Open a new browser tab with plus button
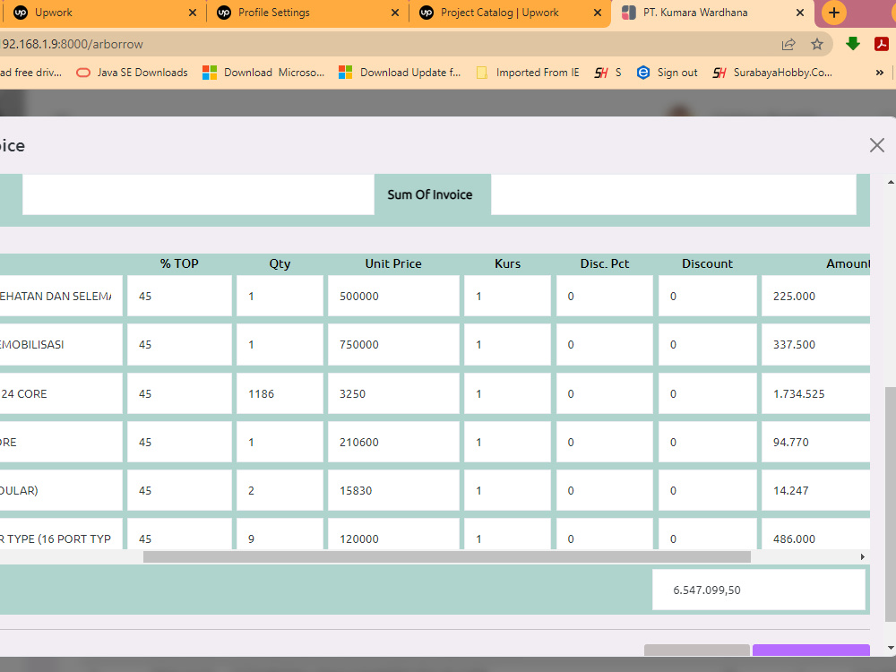Viewport: 896px width, 672px height. (x=833, y=13)
